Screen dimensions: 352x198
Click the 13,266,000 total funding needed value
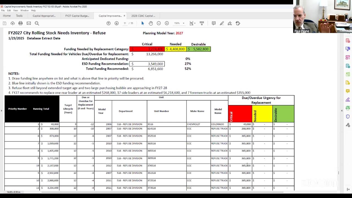[x=155, y=54]
